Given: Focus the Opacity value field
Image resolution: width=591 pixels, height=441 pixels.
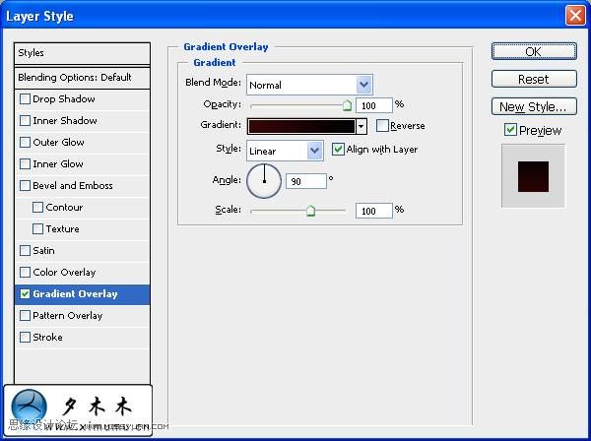Looking at the screenshot, I should 374,105.
